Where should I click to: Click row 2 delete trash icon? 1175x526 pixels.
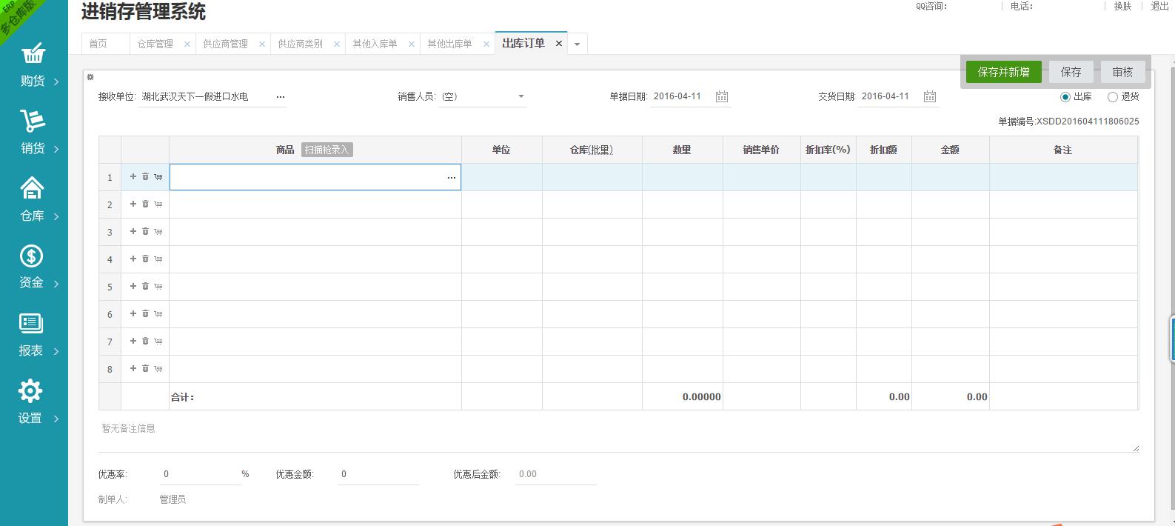click(x=146, y=204)
